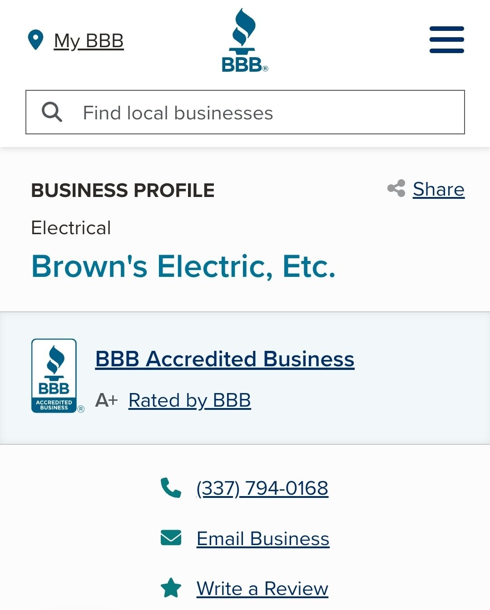Click the magnifying glass search icon
This screenshot has height=610, width=490.
click(x=52, y=112)
